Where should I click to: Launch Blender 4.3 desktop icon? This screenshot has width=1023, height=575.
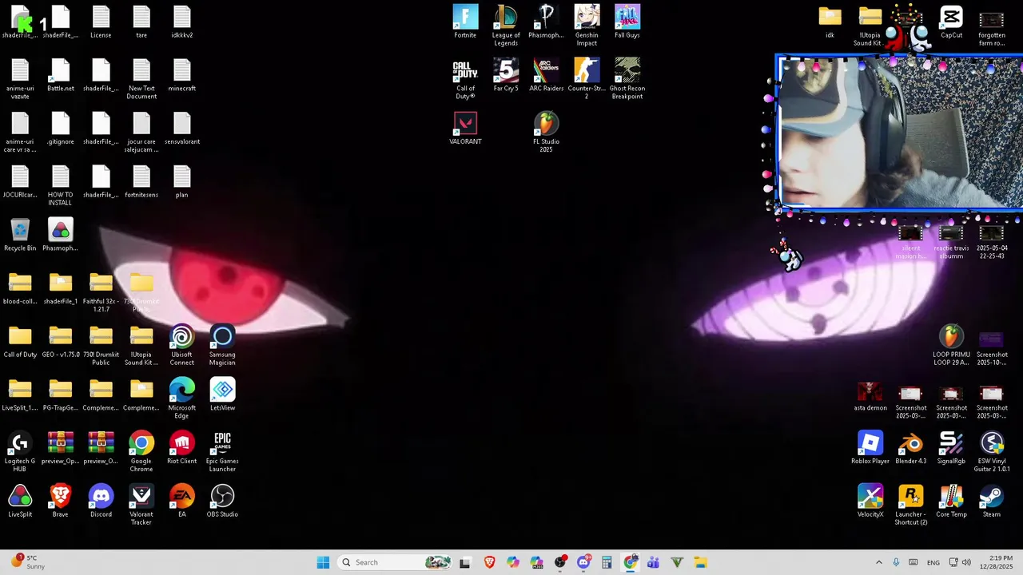911,448
